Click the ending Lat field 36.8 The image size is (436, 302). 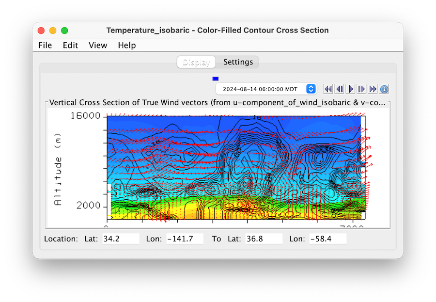click(x=264, y=238)
